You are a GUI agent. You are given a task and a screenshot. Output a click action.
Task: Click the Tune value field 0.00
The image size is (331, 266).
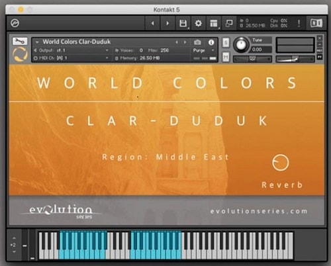[261, 50]
